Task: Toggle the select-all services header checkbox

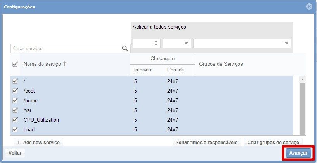Action: click(x=15, y=64)
